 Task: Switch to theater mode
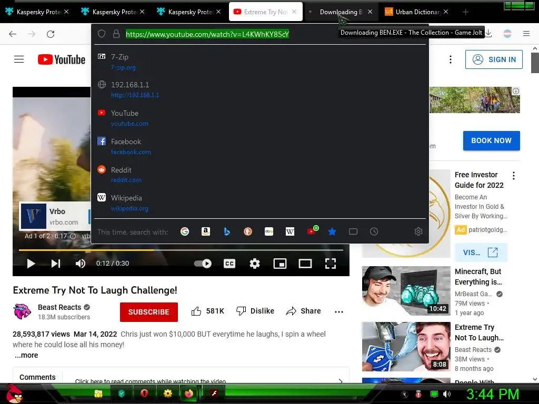pyautogui.click(x=305, y=264)
